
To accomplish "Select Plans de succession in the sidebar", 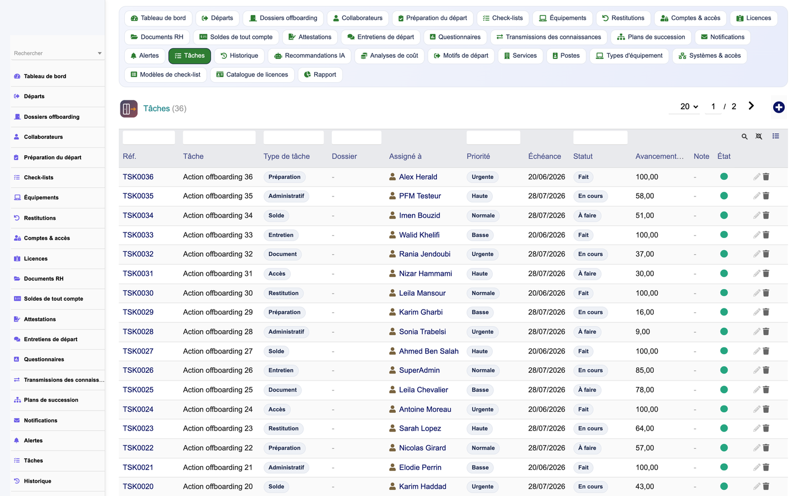I will (58, 400).
